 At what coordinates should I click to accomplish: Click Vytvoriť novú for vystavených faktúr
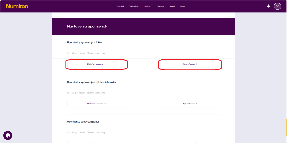(x=190, y=64)
